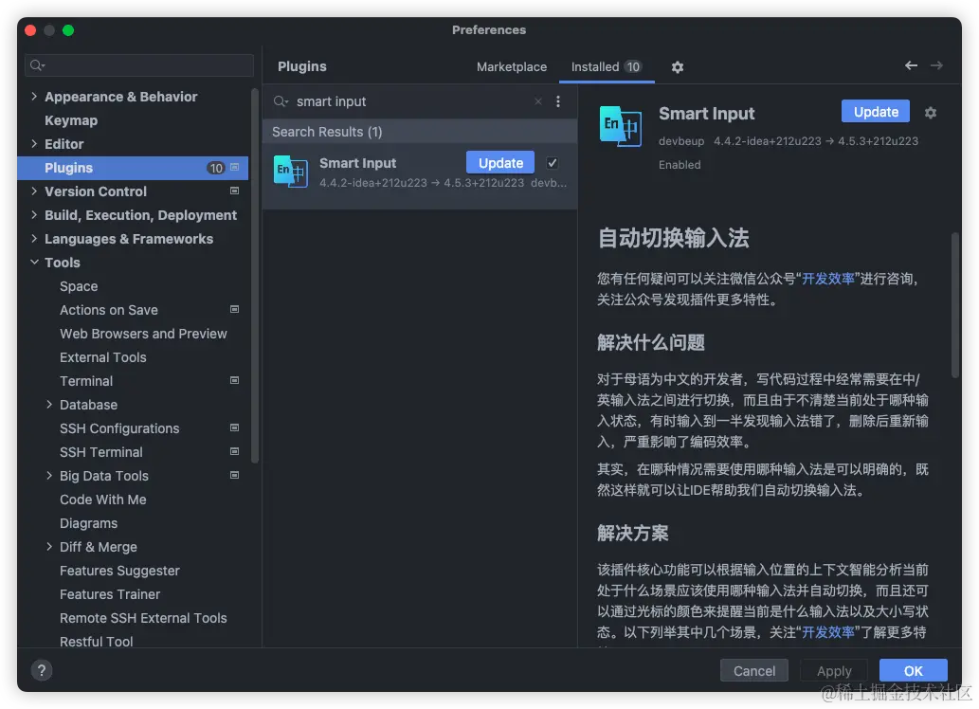Expand the Database node under Tools

(49, 404)
